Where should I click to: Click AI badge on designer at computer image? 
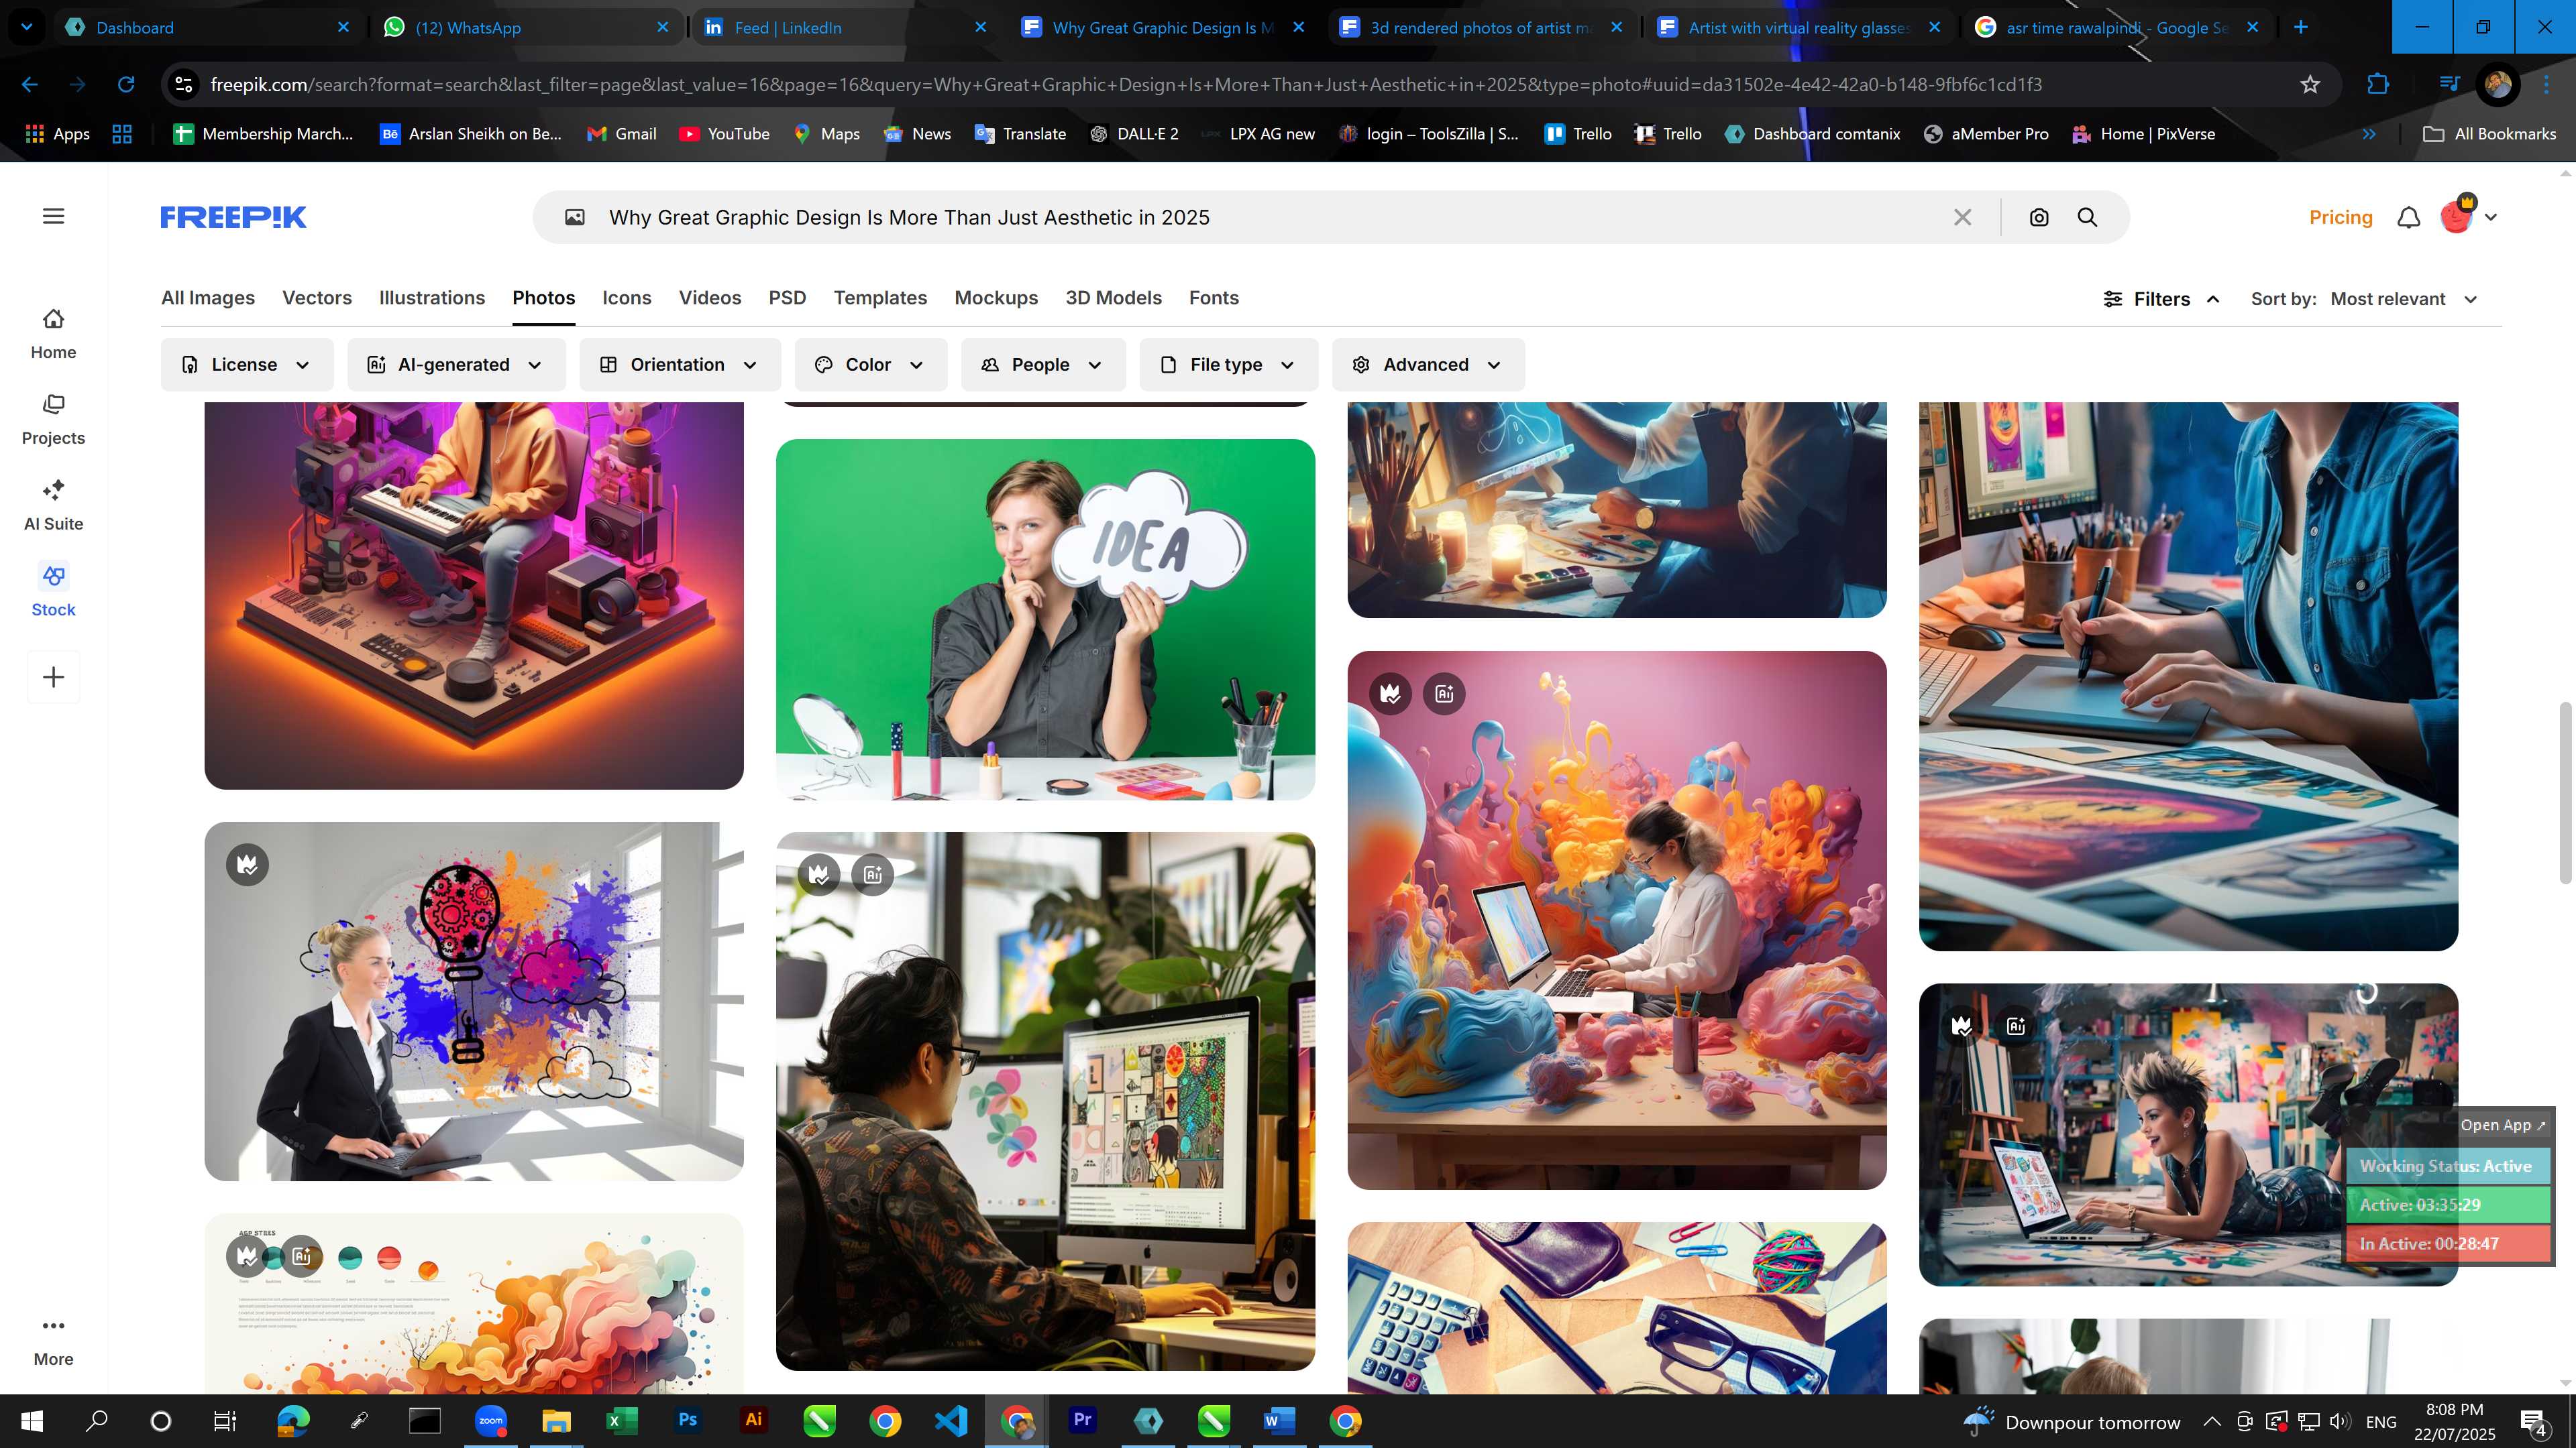click(873, 874)
